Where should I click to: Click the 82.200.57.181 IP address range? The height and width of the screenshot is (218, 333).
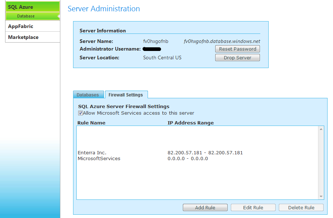pyautogui.click(x=205, y=153)
